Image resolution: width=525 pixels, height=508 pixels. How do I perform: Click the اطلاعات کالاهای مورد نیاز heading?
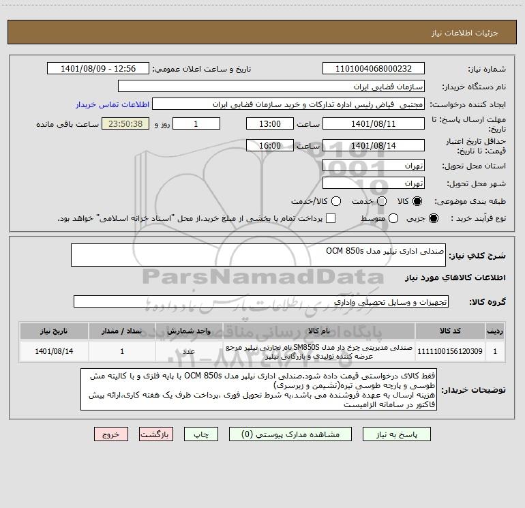click(x=455, y=278)
